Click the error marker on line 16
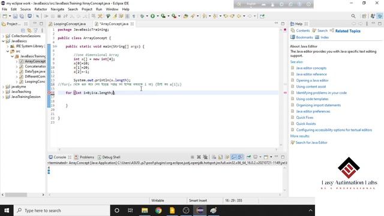The height and width of the screenshot is (216, 384). [x=49, y=93]
